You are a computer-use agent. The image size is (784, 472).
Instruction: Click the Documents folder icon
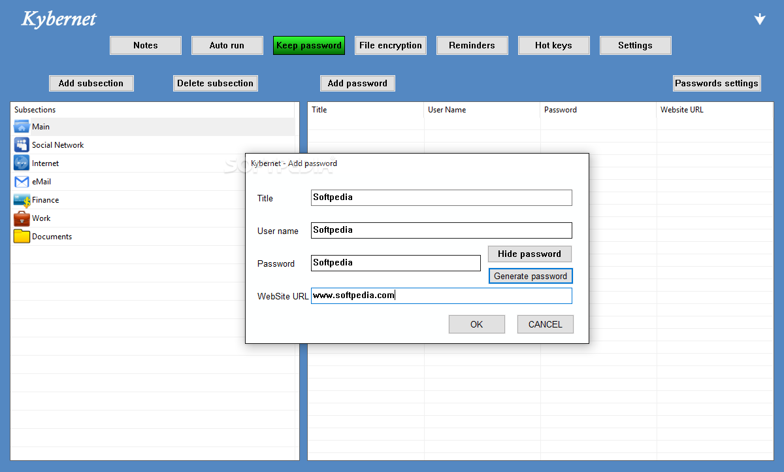[x=22, y=237]
